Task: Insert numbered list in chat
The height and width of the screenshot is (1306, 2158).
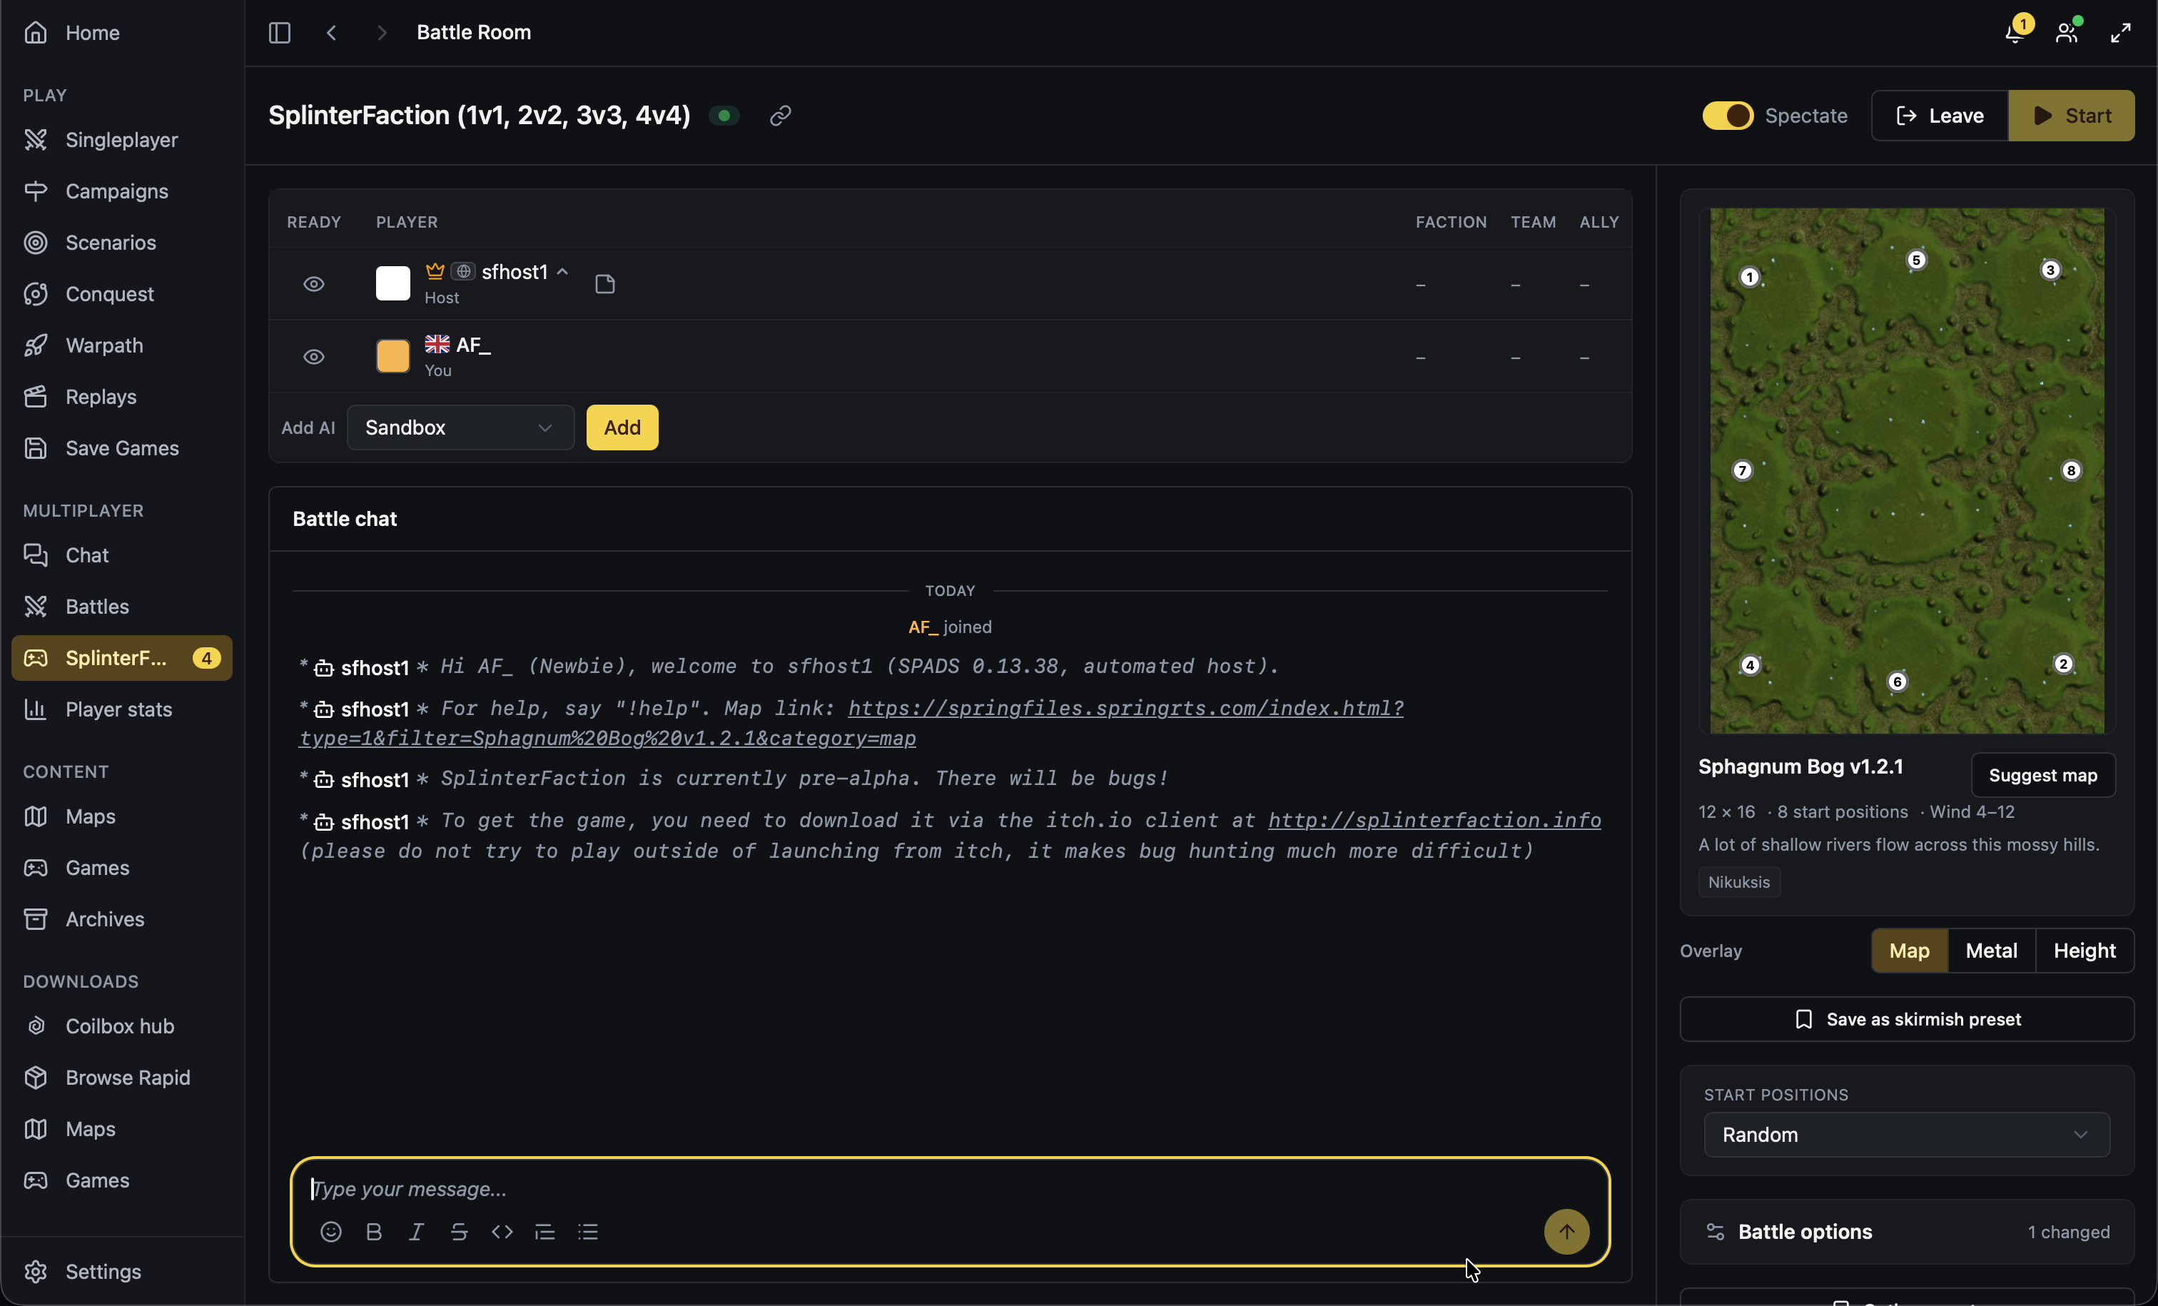Action: tap(544, 1232)
